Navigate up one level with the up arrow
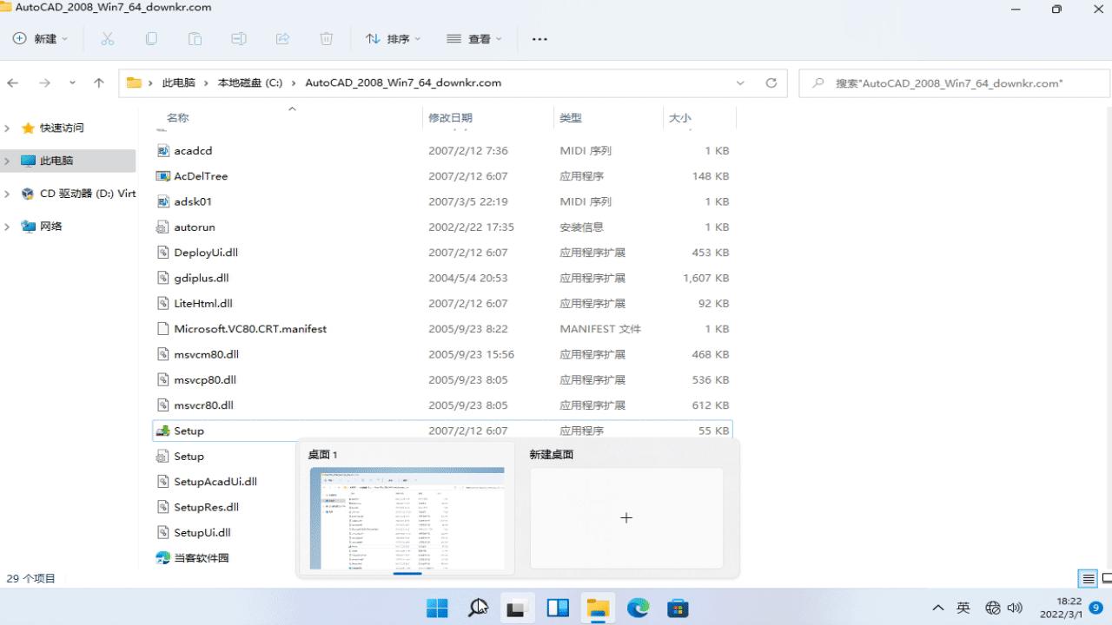The image size is (1112, 625). [98, 82]
